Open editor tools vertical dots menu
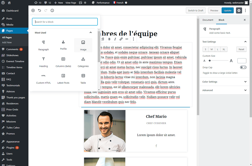The image size is (252, 166). click(x=245, y=10)
